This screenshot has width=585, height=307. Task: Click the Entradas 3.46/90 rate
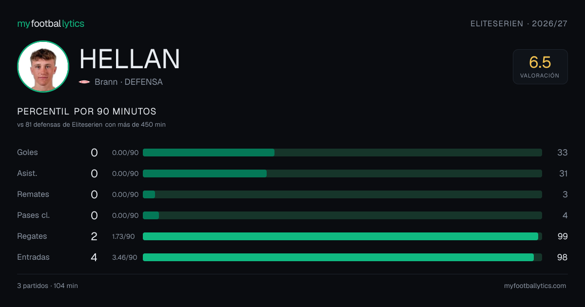pos(125,257)
